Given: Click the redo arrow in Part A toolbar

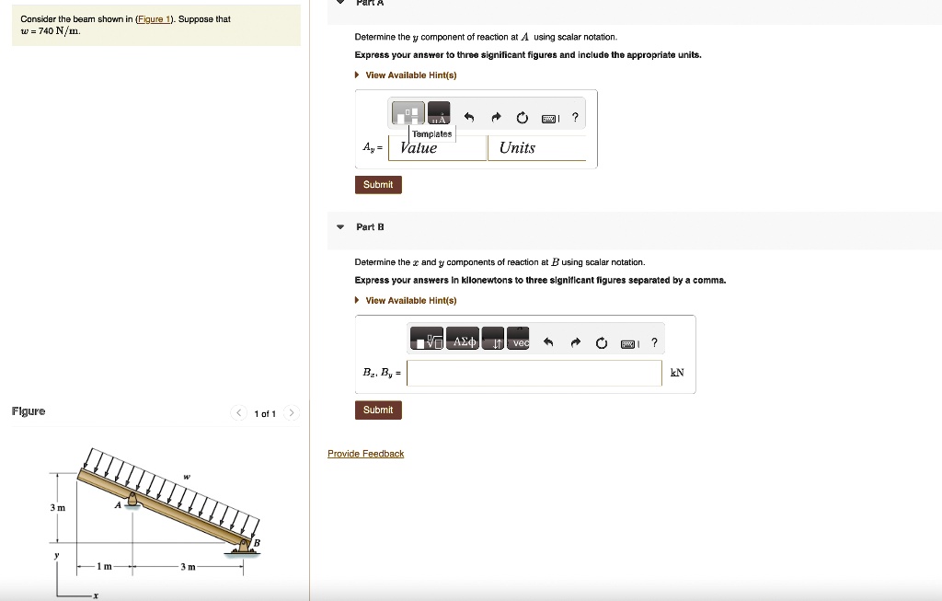Looking at the screenshot, I should tap(497, 117).
